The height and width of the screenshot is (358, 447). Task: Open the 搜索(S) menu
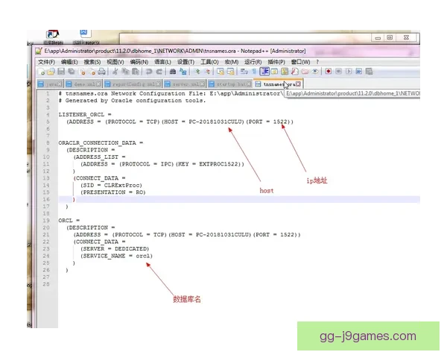(92, 62)
